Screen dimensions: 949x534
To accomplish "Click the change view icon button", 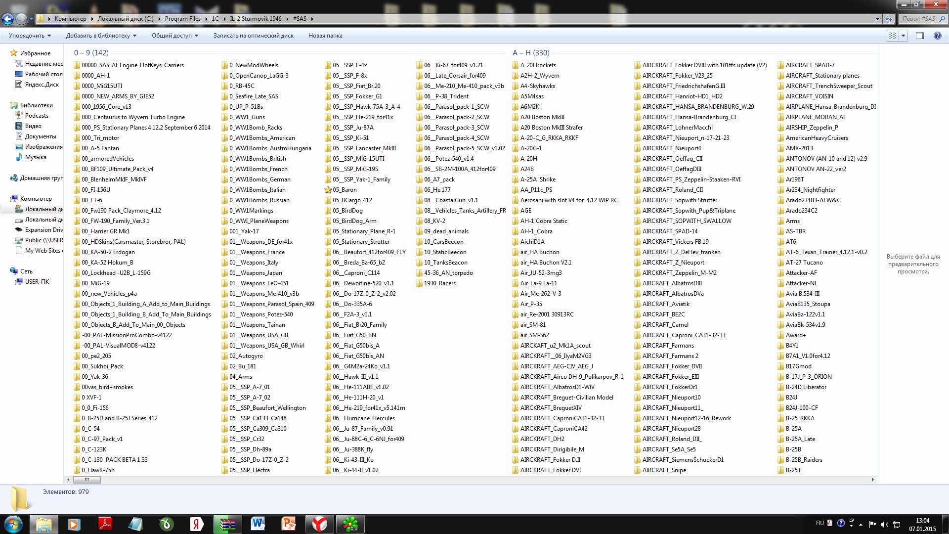I will click(x=892, y=36).
